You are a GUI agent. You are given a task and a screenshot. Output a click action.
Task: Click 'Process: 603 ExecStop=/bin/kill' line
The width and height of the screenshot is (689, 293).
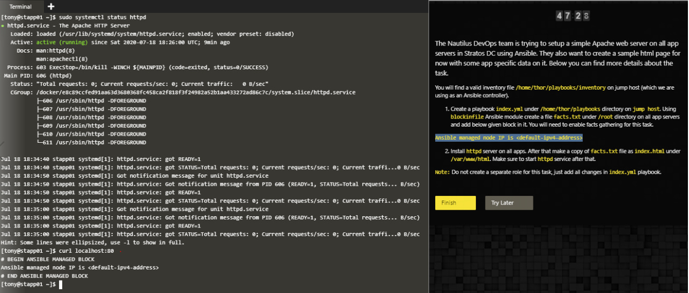click(137, 67)
